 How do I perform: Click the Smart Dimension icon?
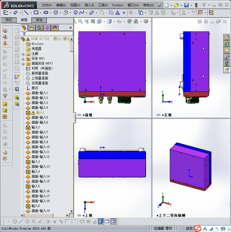pos(15,13)
